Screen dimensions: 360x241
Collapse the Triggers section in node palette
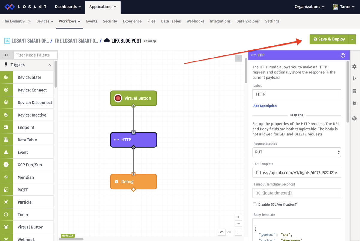pyautogui.click(x=50, y=65)
